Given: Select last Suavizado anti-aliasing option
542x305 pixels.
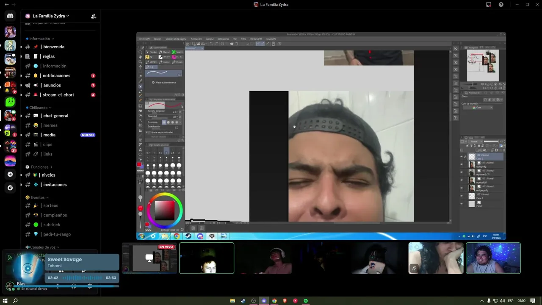Looking at the screenshot, I should point(177,122).
